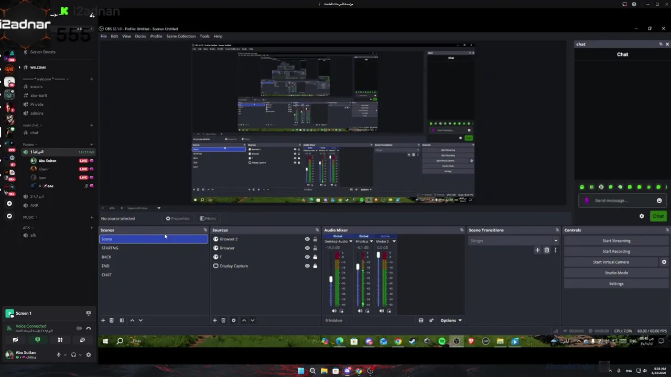Open source properties gear in the Sources toolbar
Screen dimensions: 671x377
tap(234, 320)
